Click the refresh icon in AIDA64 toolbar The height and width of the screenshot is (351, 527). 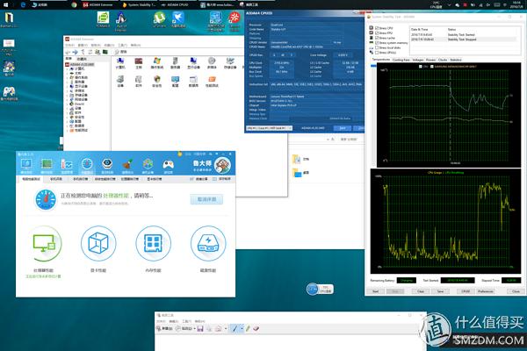click(90, 52)
